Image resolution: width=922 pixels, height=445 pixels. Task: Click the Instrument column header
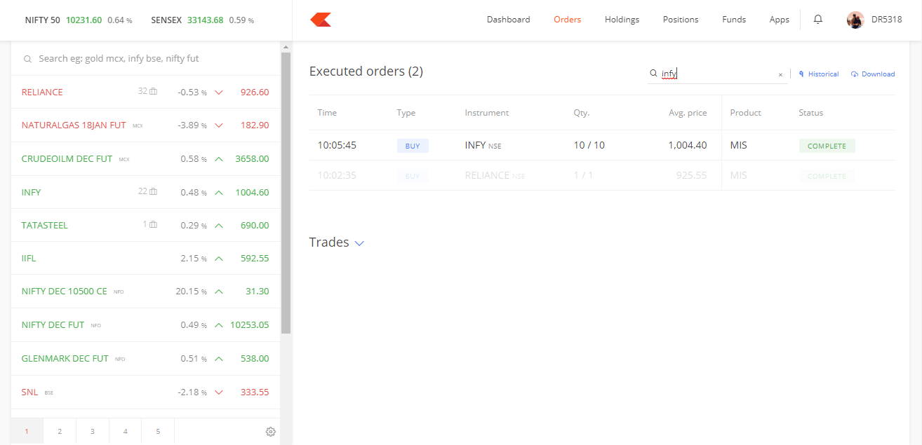click(x=487, y=113)
